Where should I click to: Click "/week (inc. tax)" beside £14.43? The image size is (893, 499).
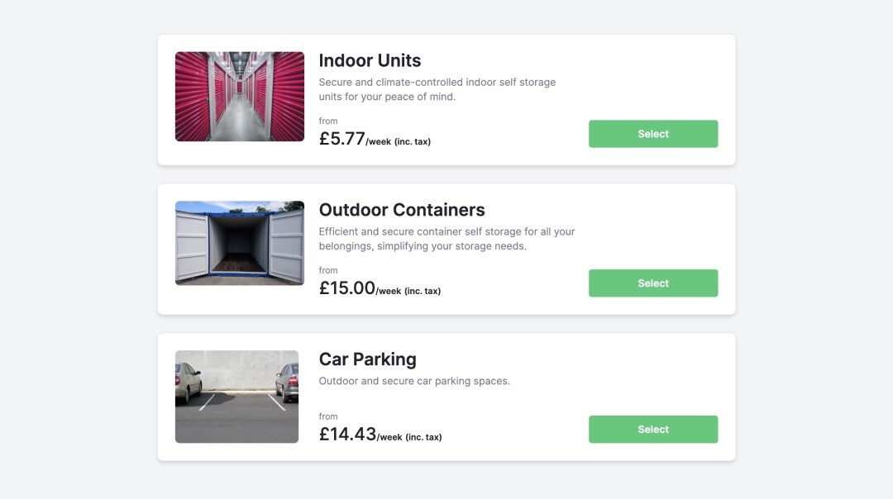(x=409, y=437)
